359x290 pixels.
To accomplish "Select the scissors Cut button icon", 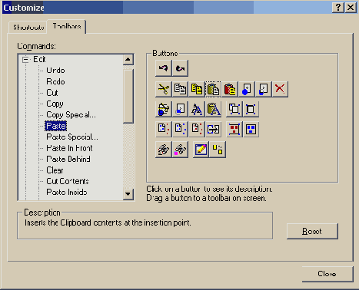I will click(164, 89).
